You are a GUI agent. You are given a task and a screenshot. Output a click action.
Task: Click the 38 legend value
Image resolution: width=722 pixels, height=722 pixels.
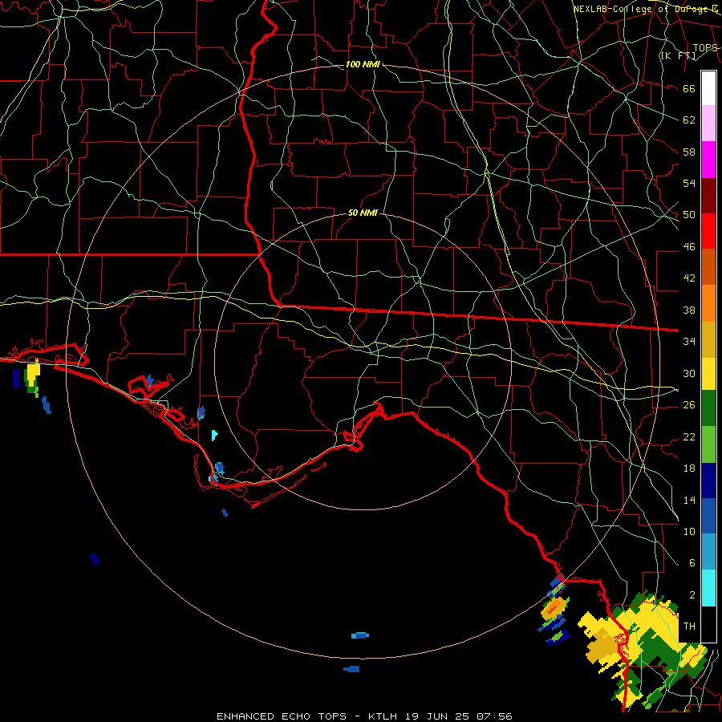(x=689, y=310)
